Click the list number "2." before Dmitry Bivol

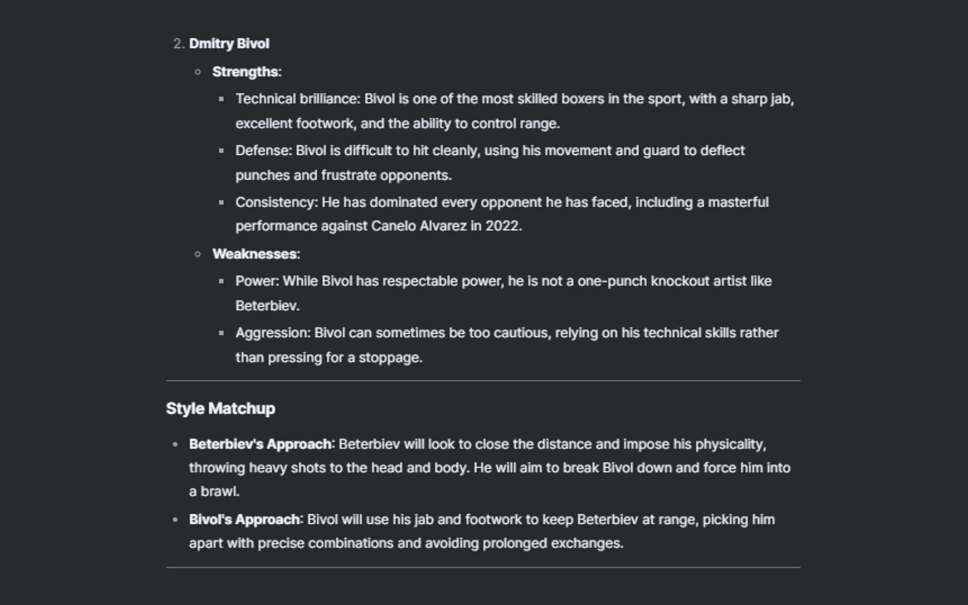coord(178,44)
